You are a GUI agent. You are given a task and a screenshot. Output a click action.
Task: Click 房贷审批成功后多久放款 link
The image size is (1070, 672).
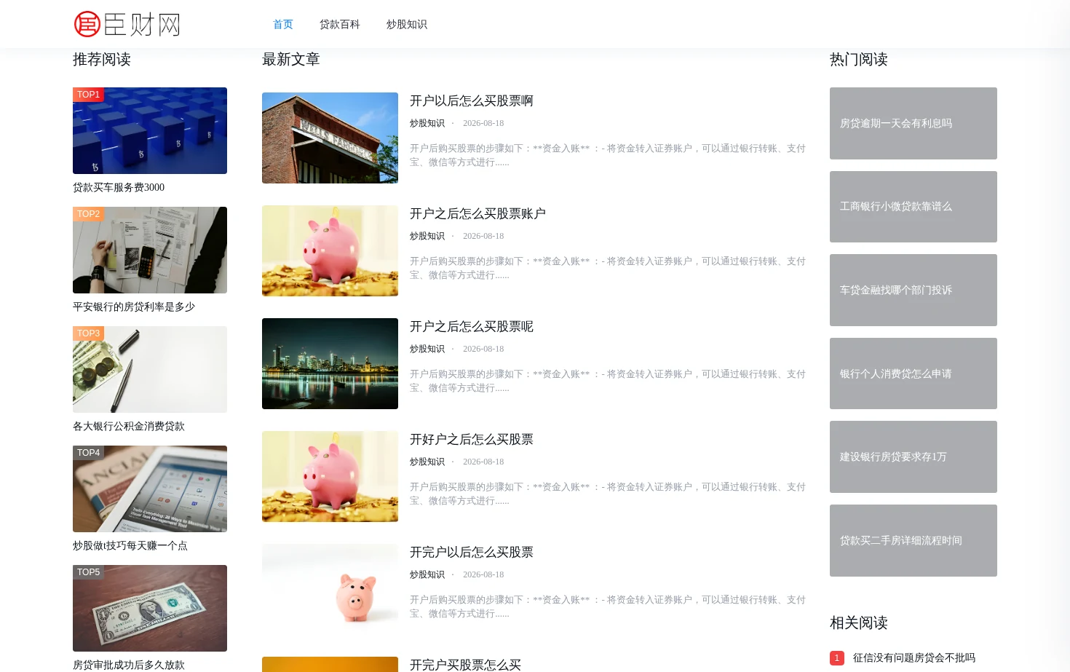tap(129, 665)
